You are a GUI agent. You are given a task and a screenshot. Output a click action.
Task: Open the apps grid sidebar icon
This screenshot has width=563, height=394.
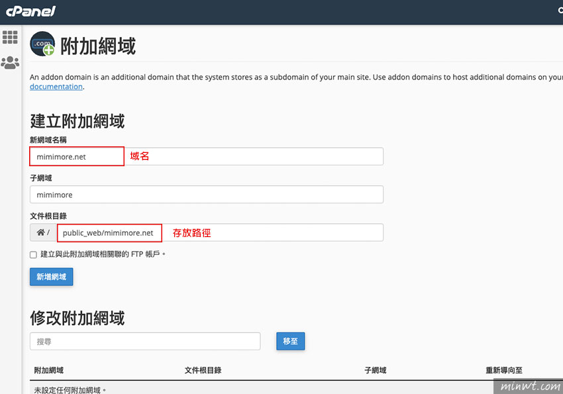tap(10, 37)
